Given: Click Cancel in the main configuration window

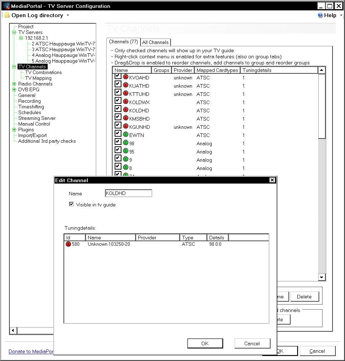Looking at the screenshot, I should point(317,351).
